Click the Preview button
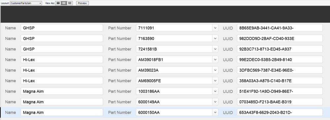The height and width of the screenshot is (120, 330). (x=82, y=3)
